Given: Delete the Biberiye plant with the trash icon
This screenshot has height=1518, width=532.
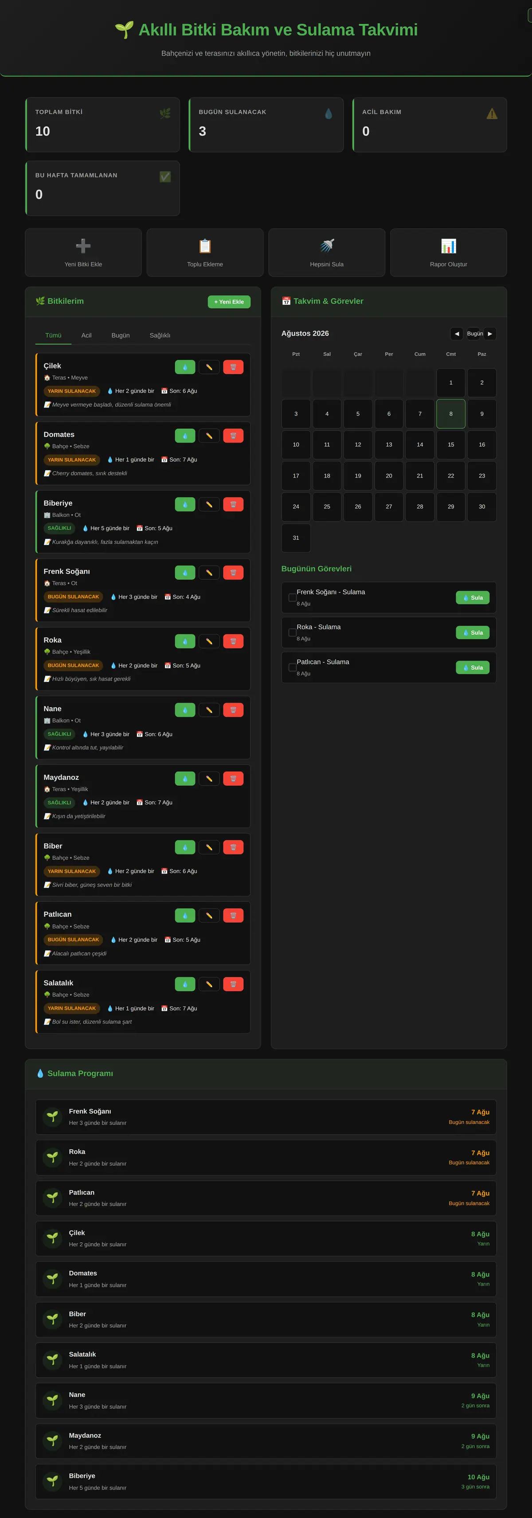Looking at the screenshot, I should (233, 504).
